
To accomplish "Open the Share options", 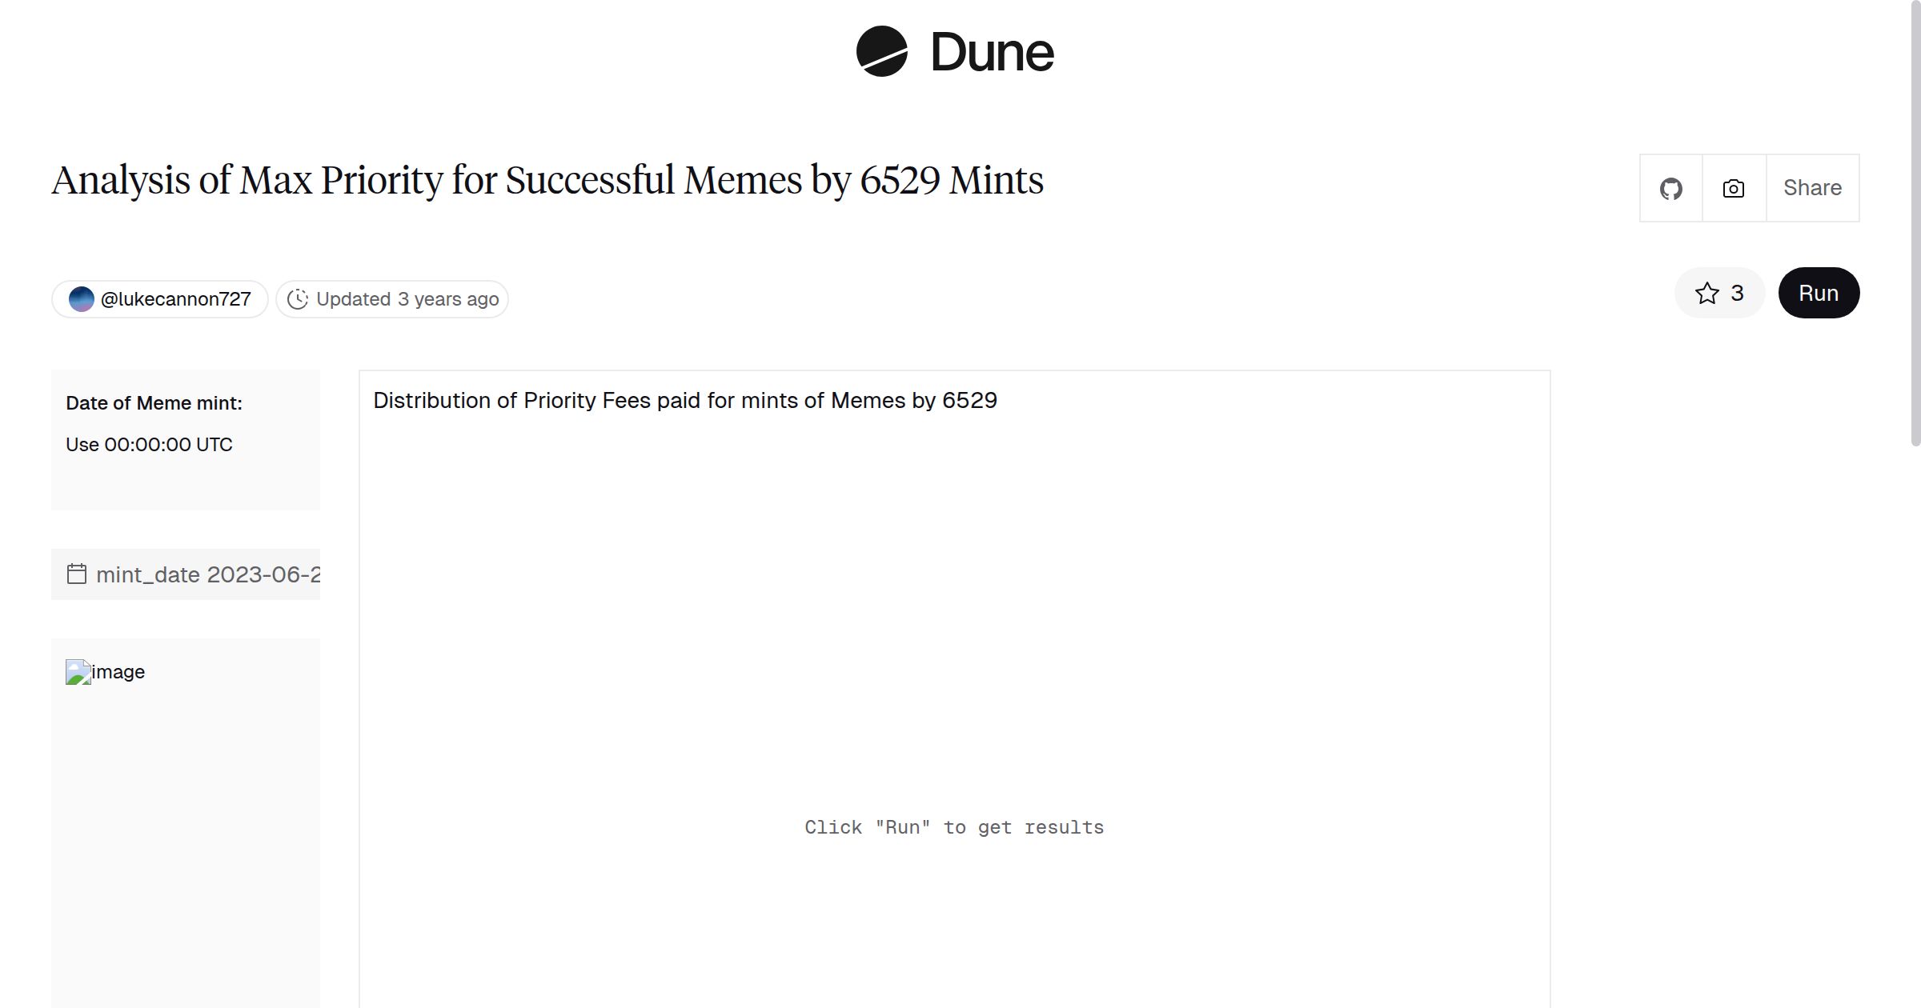I will [1812, 188].
